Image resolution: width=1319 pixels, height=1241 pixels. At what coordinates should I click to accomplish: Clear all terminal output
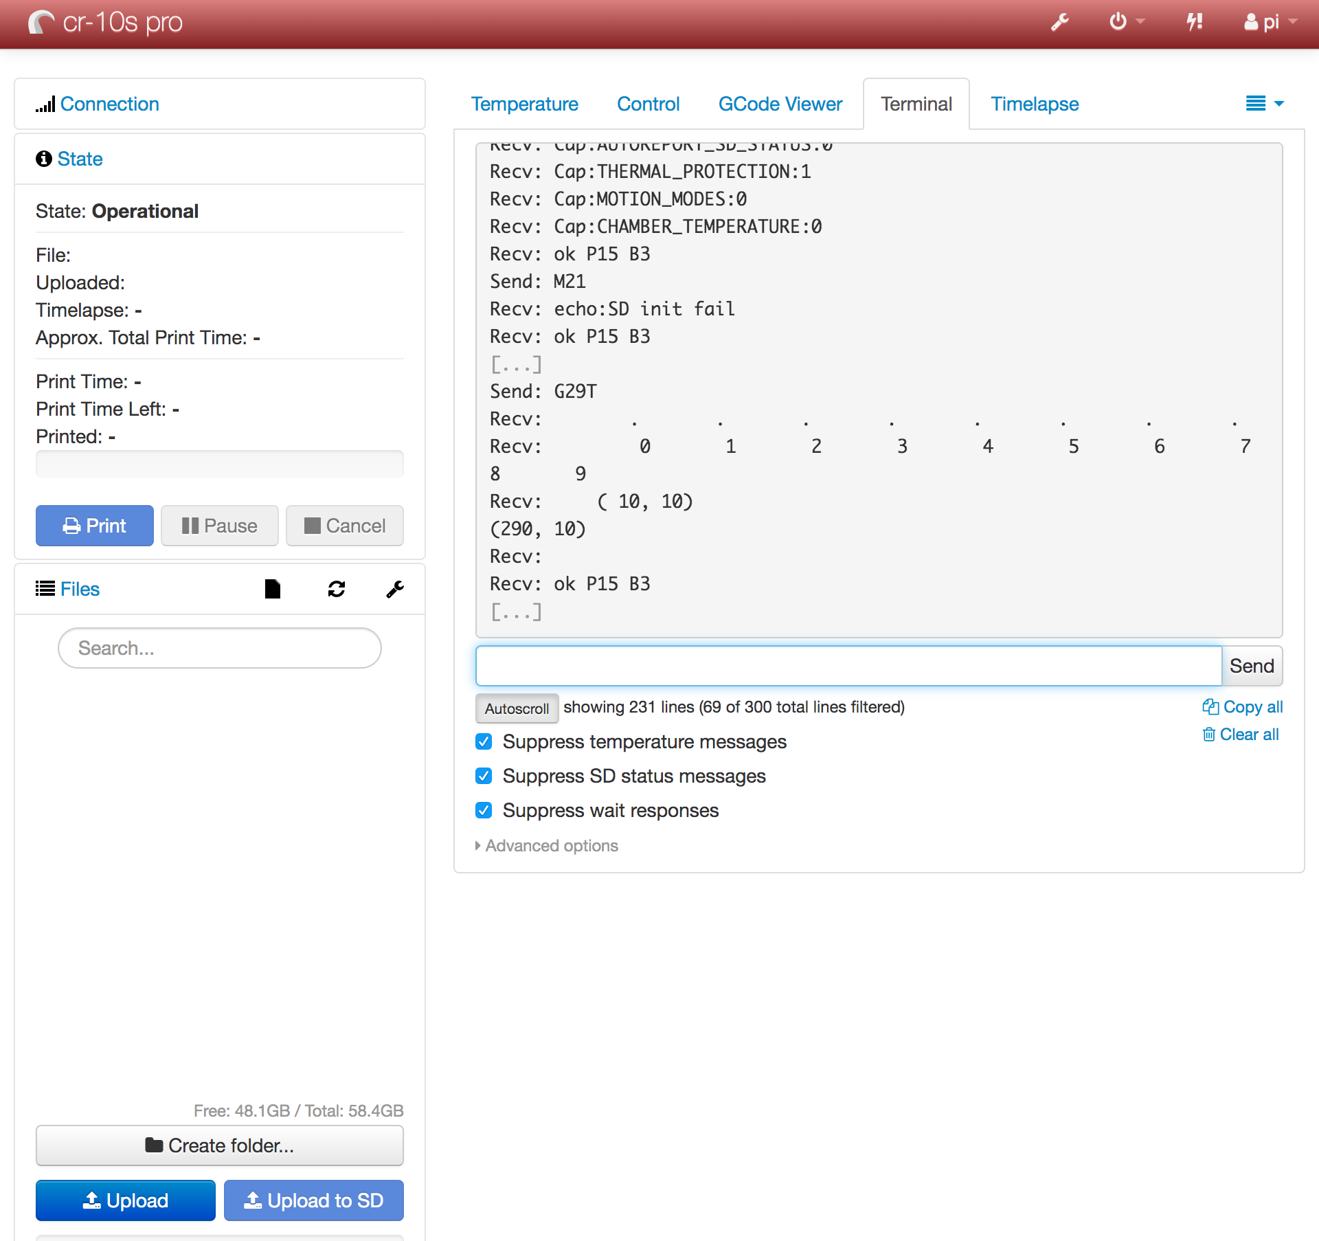coord(1241,735)
